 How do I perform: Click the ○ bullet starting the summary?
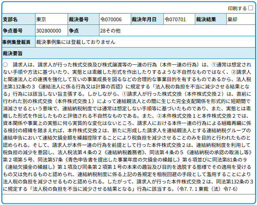tap(5, 64)
